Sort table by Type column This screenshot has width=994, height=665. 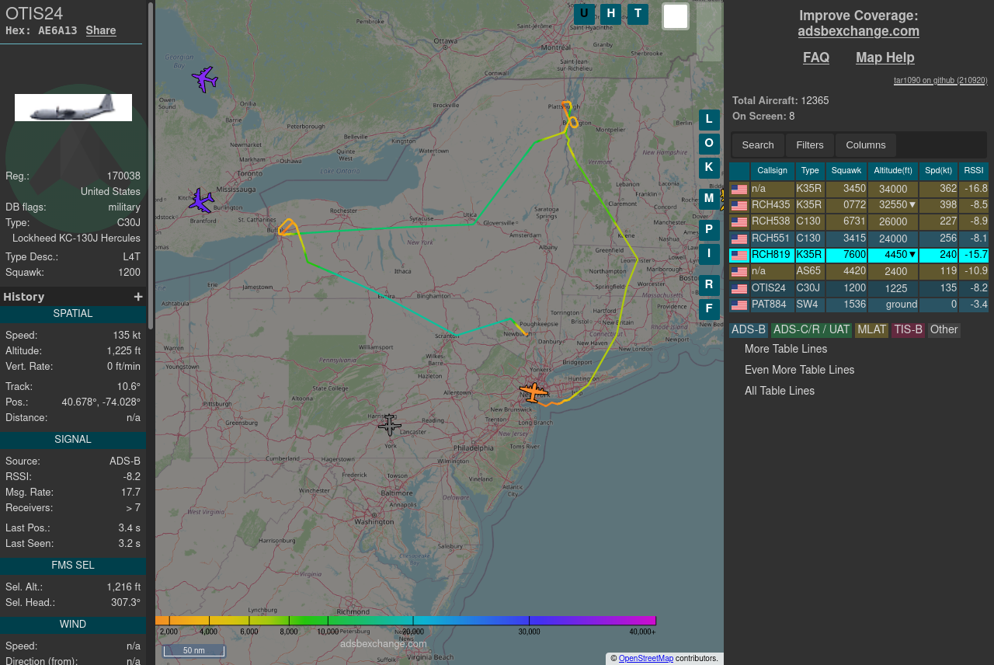tap(810, 171)
